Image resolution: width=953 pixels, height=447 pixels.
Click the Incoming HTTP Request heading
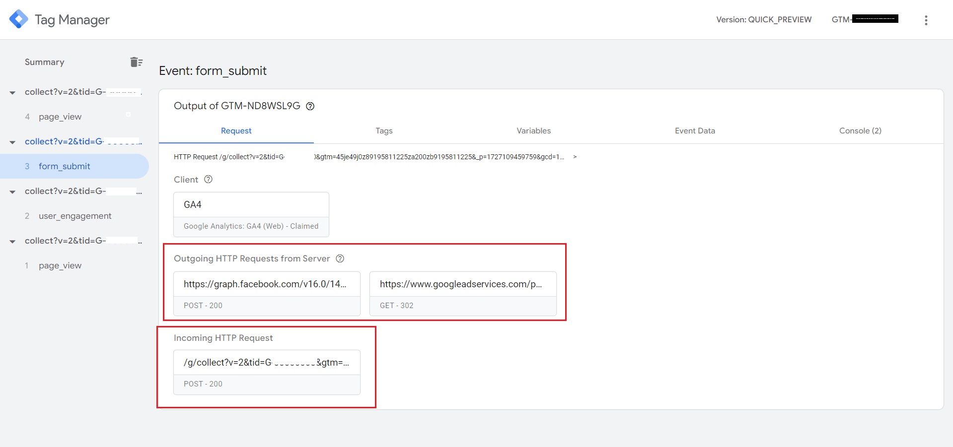click(223, 338)
